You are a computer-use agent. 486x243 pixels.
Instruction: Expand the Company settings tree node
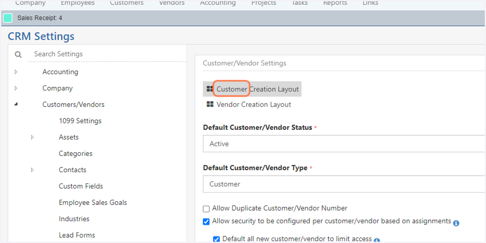(16, 88)
